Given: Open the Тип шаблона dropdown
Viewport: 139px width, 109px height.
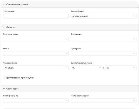Looking at the screenshot, I should [104, 16].
